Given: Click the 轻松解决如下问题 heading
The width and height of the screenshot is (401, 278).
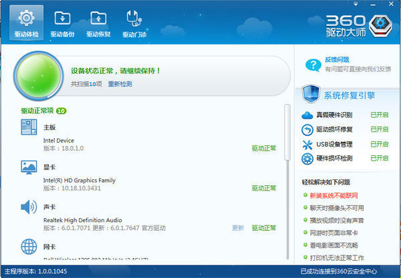Looking at the screenshot, I should click(326, 182).
